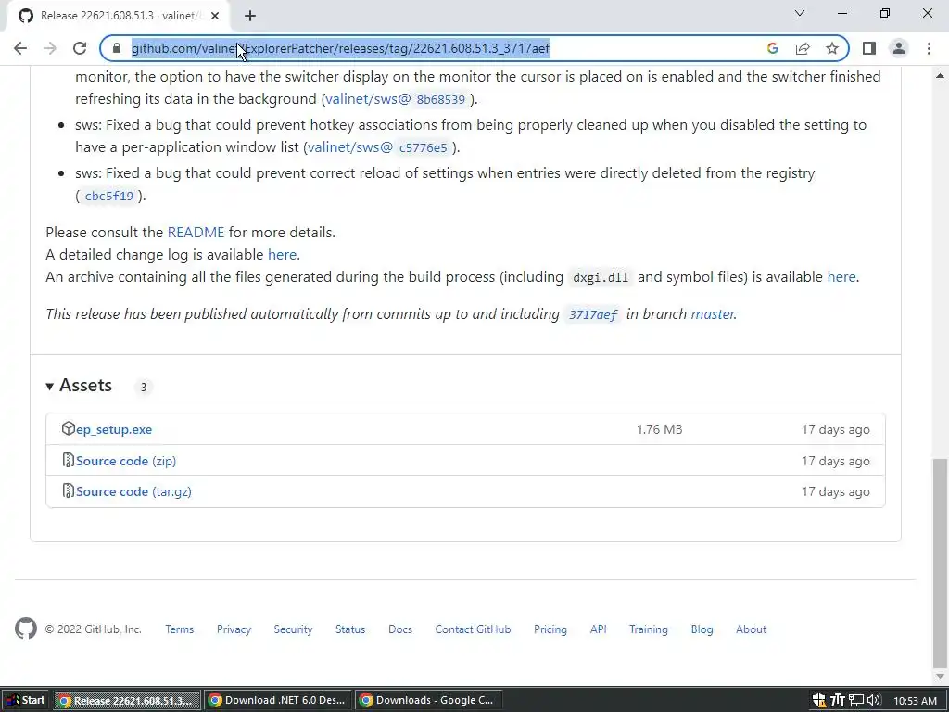This screenshot has width=949, height=712.
Task: Download Source code (tar.gz)
Action: pos(133,492)
